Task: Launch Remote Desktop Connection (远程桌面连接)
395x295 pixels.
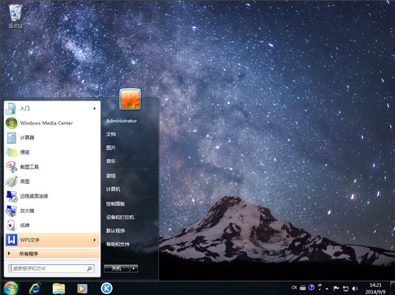Action: 34,196
